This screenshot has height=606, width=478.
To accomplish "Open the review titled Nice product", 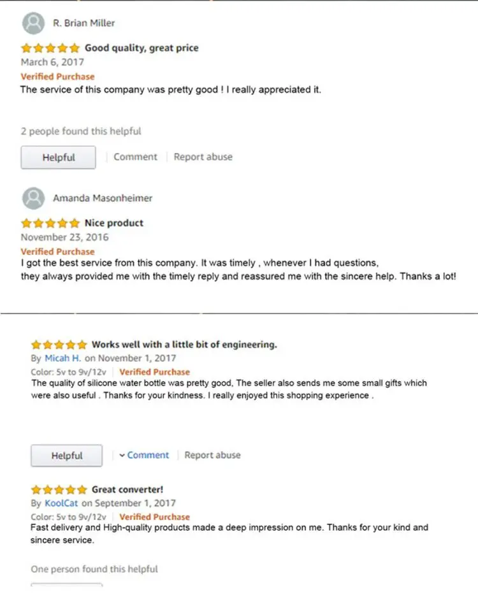I will pos(114,223).
